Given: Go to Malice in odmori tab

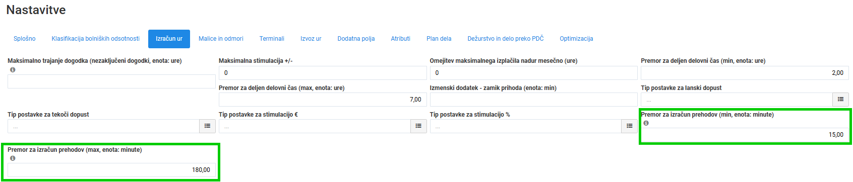Looking at the screenshot, I should coord(221,39).
